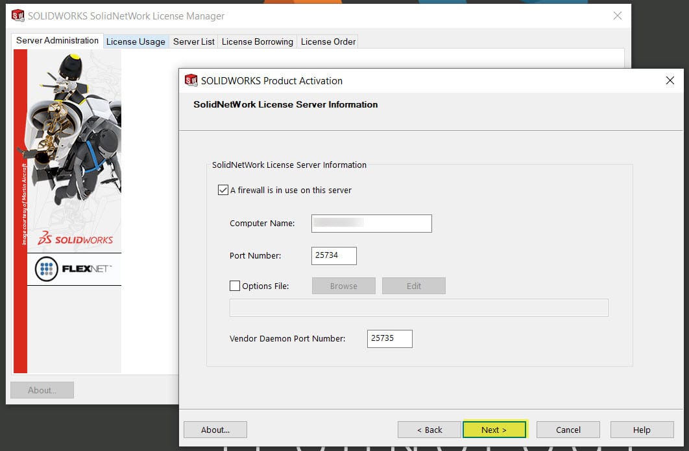
Task: Click the Next button
Action: pyautogui.click(x=494, y=430)
